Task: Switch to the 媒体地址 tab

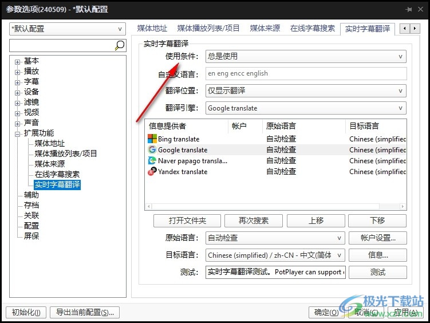Action: pyautogui.click(x=152, y=28)
